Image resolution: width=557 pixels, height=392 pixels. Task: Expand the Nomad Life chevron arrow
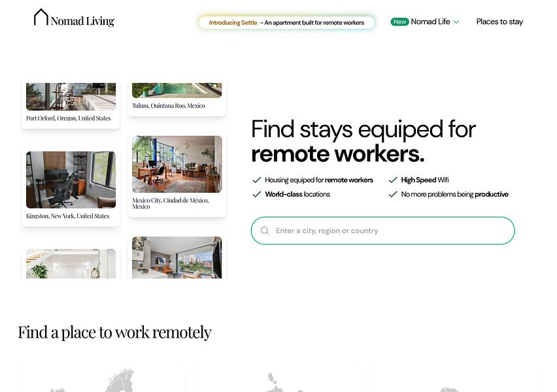[x=456, y=22]
